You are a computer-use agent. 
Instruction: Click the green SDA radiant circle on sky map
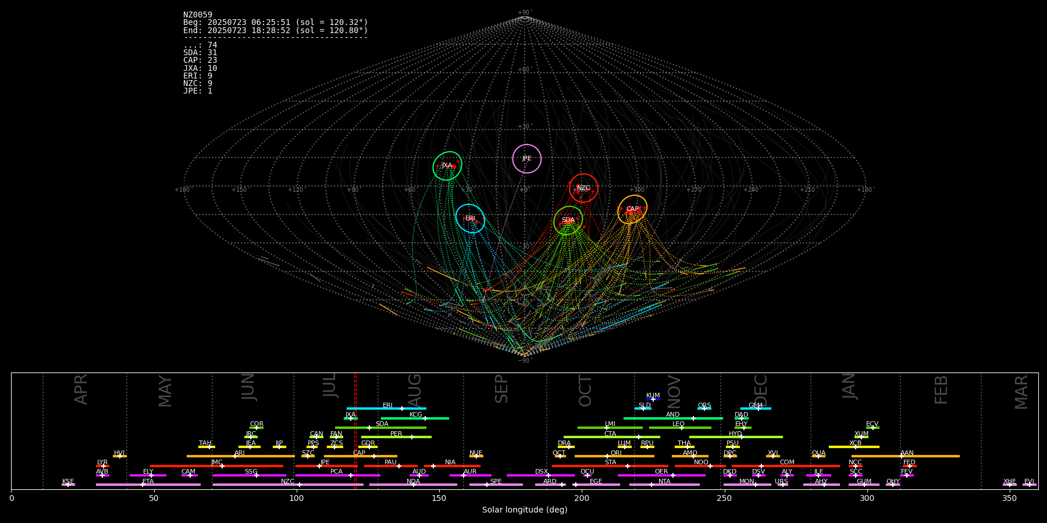pos(568,220)
